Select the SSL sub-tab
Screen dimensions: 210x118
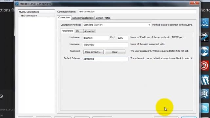click(79, 31)
